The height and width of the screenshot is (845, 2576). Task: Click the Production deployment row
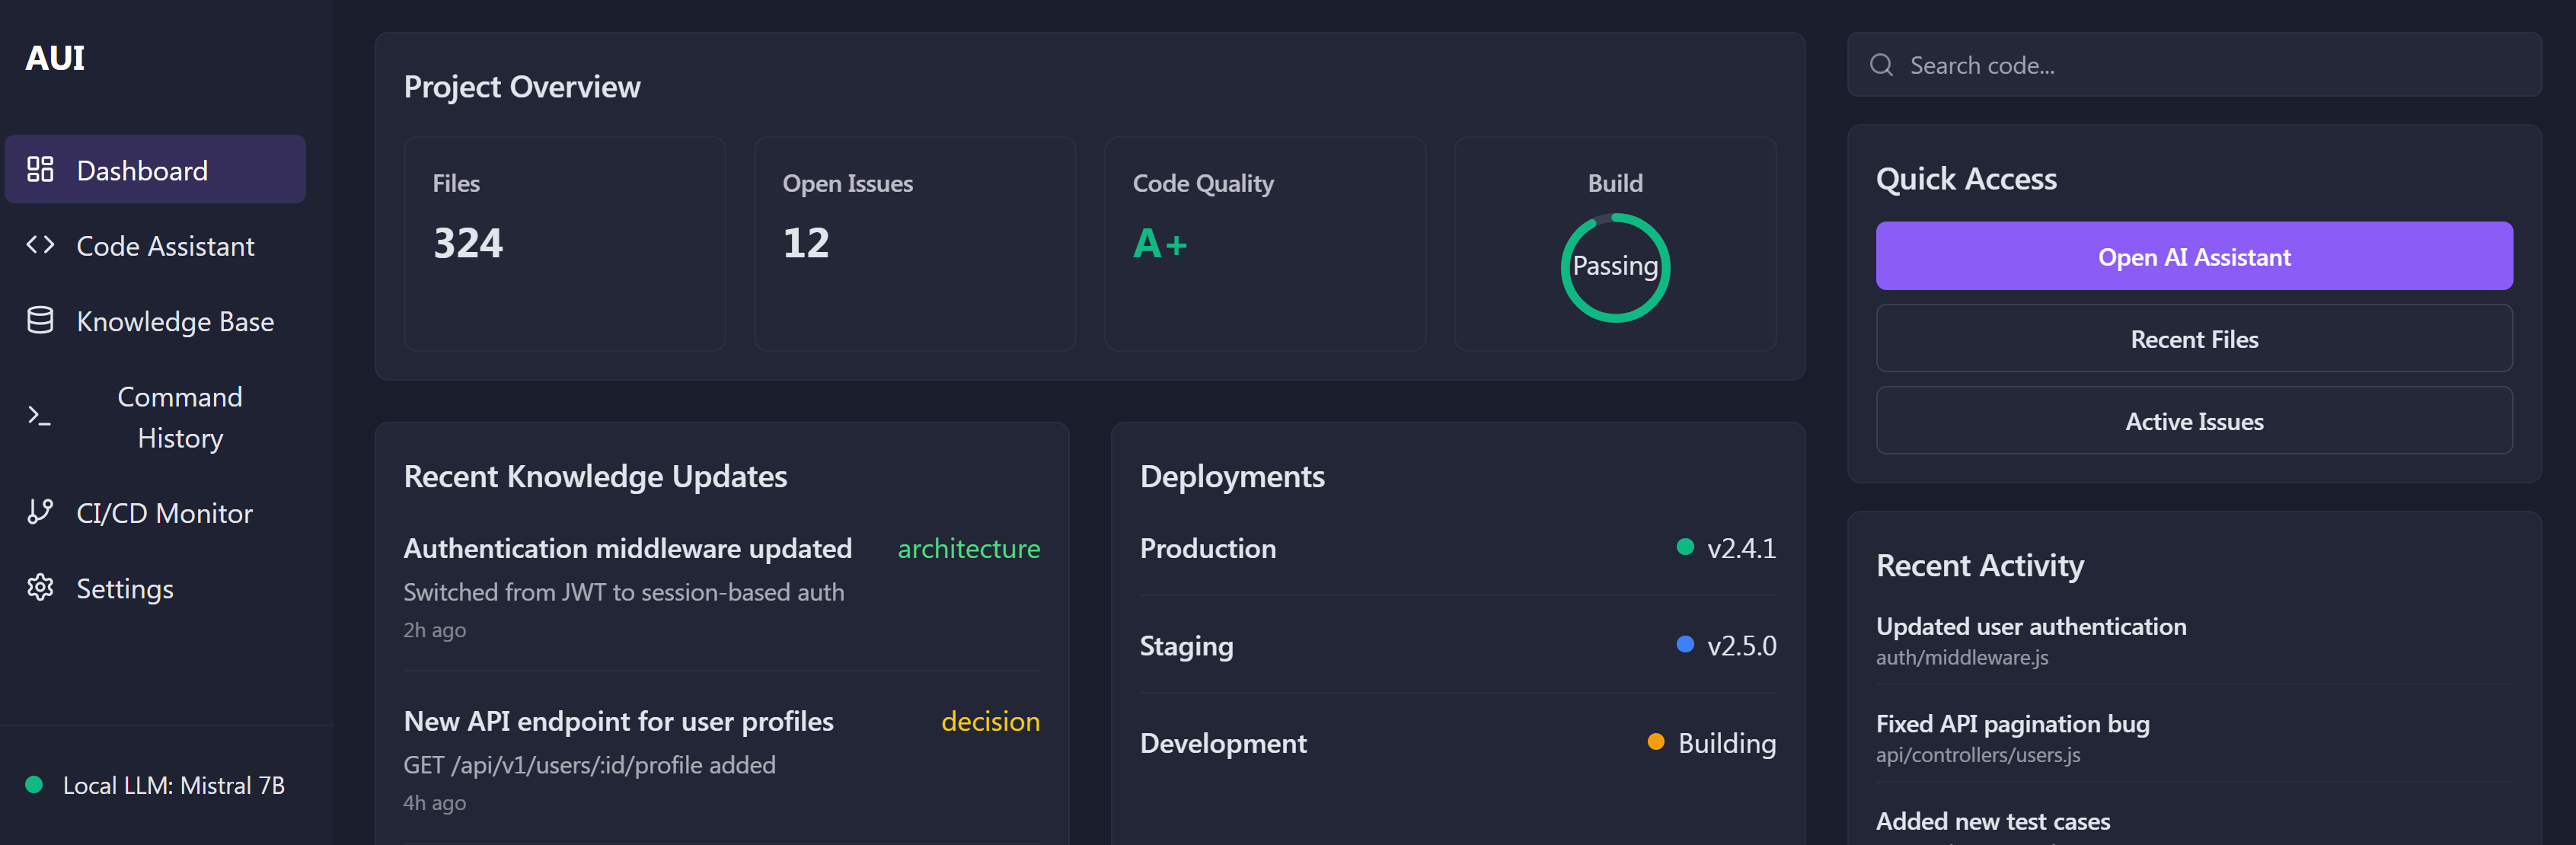click(x=1456, y=548)
